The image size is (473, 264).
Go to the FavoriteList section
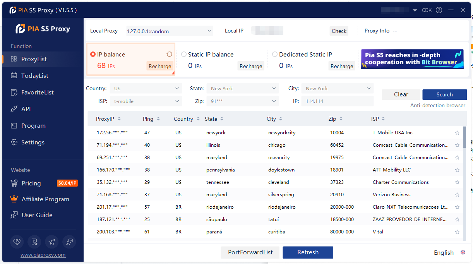click(37, 93)
